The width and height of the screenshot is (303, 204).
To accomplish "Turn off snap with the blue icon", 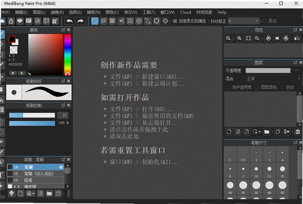I will [x=95, y=21].
